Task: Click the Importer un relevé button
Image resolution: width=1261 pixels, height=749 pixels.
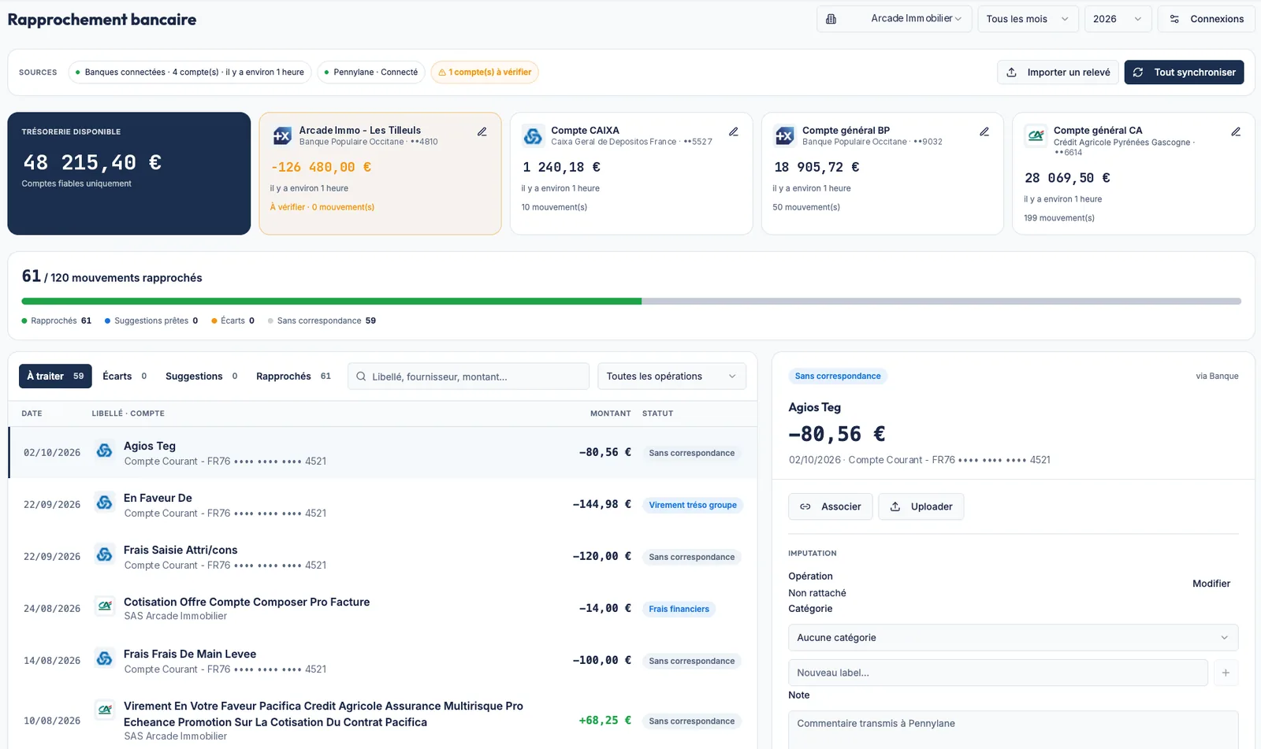Action: [x=1058, y=72]
